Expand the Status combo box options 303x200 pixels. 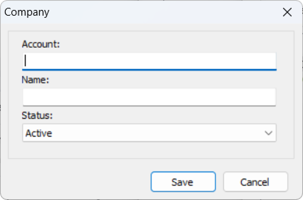coord(149,133)
